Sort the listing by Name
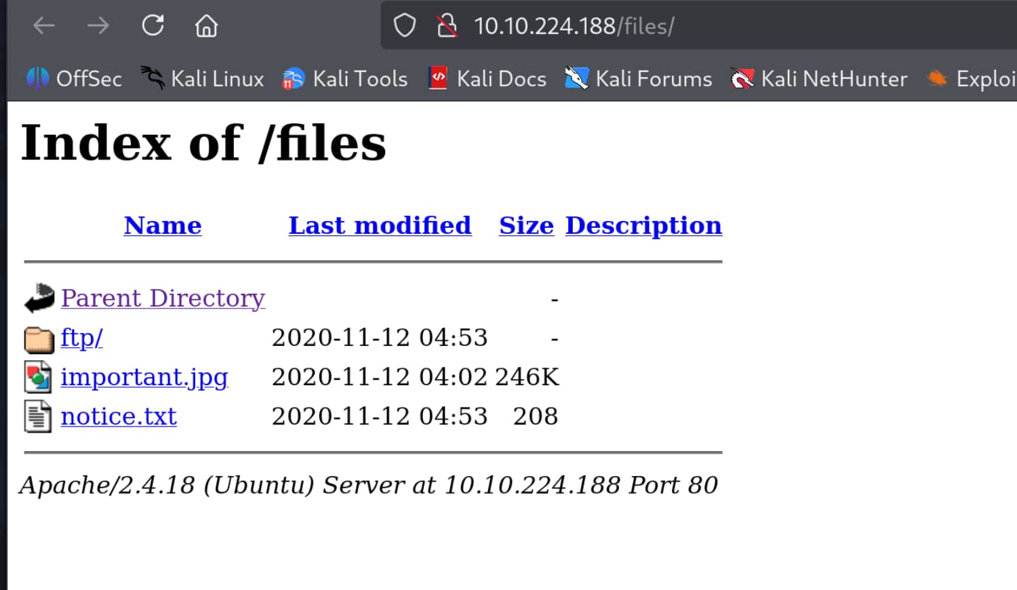Viewport: 1017px width, 590px height. (x=163, y=225)
